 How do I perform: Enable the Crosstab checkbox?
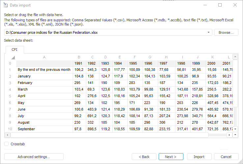7,144
